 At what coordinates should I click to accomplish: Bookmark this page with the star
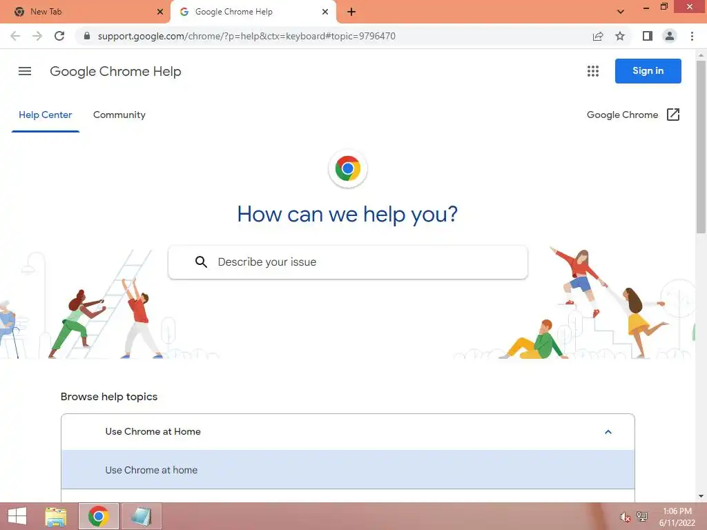pos(620,36)
